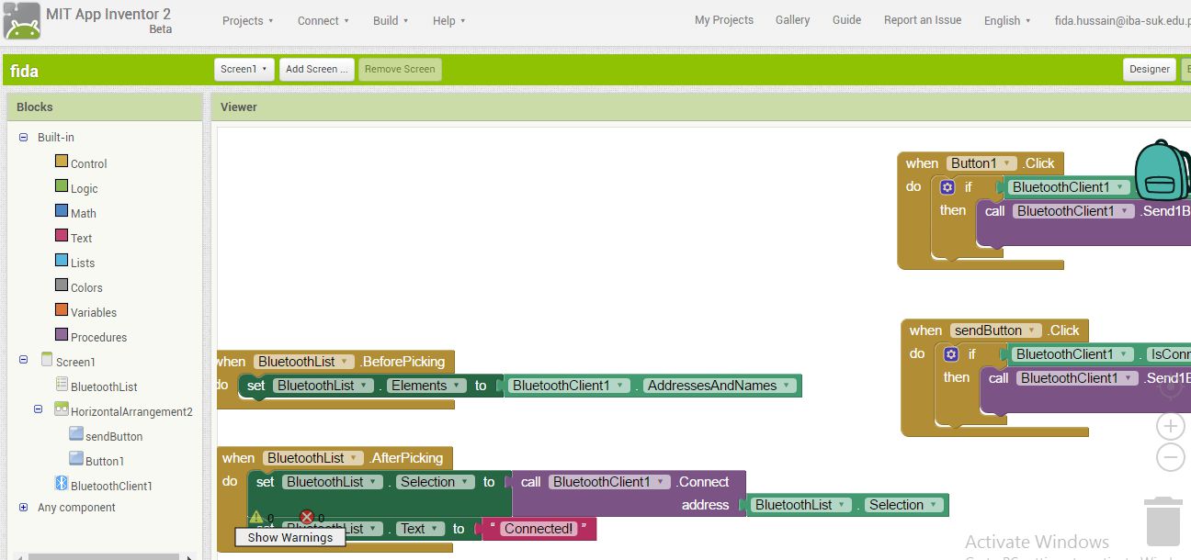Open the backpack icon in the viewer
The height and width of the screenshot is (560, 1191).
coord(1163,171)
